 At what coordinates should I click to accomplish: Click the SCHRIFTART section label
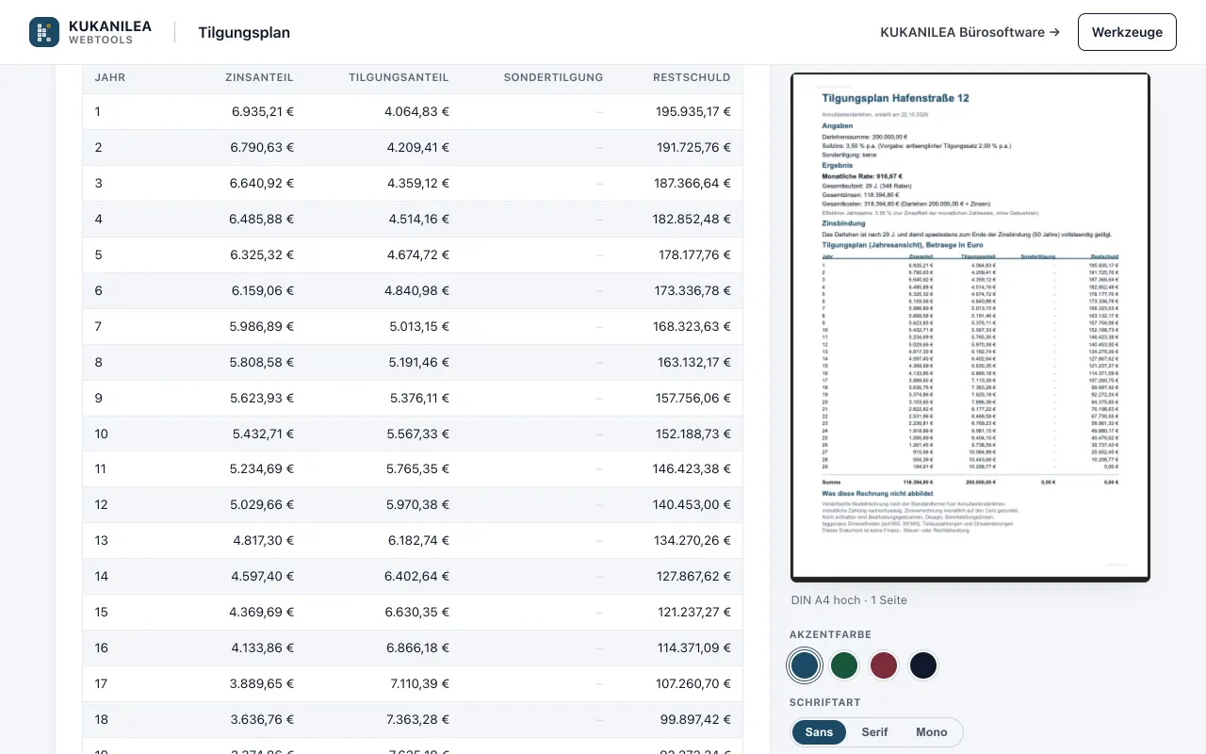(825, 703)
